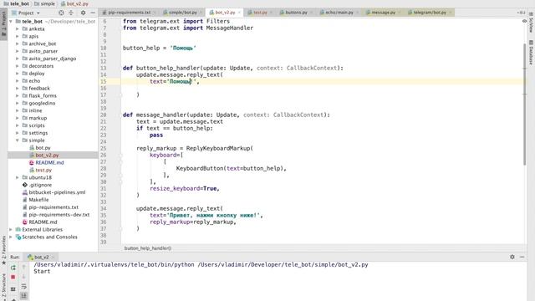Hide the Project panel with minus icon

click(x=93, y=13)
